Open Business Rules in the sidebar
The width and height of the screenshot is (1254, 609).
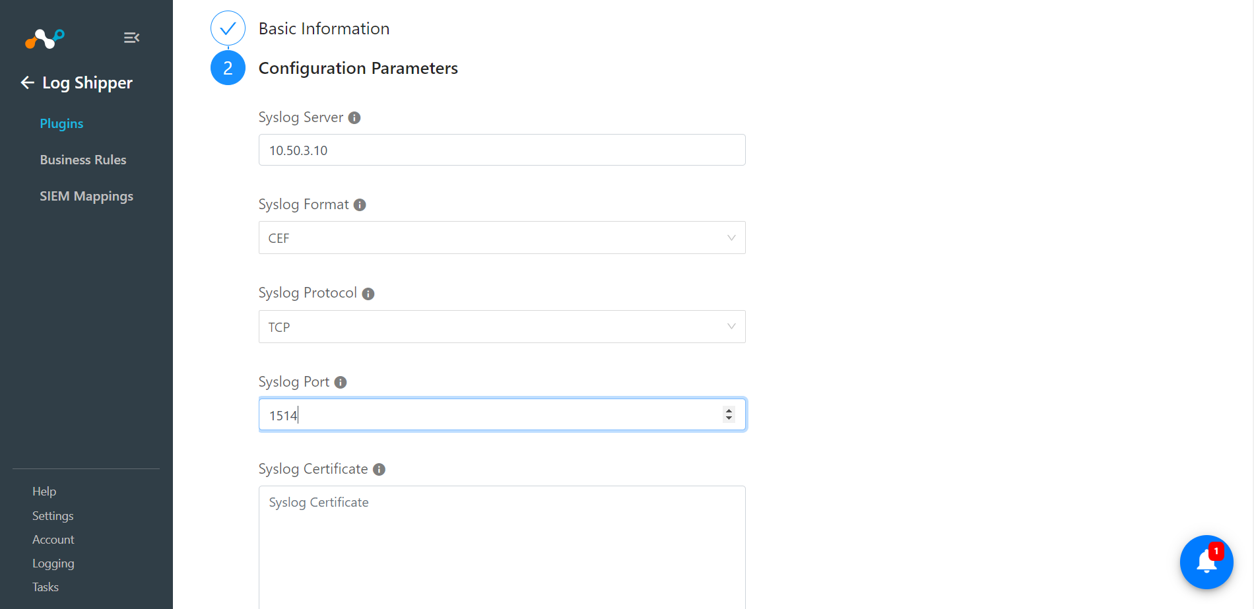tap(83, 160)
